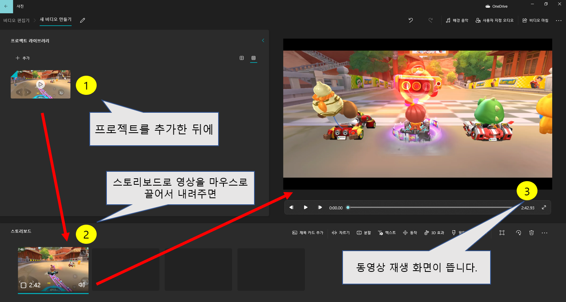Click the rotate icon in the storyboard toolbar
Viewport: 566px width, 302px height.
pos(518,233)
